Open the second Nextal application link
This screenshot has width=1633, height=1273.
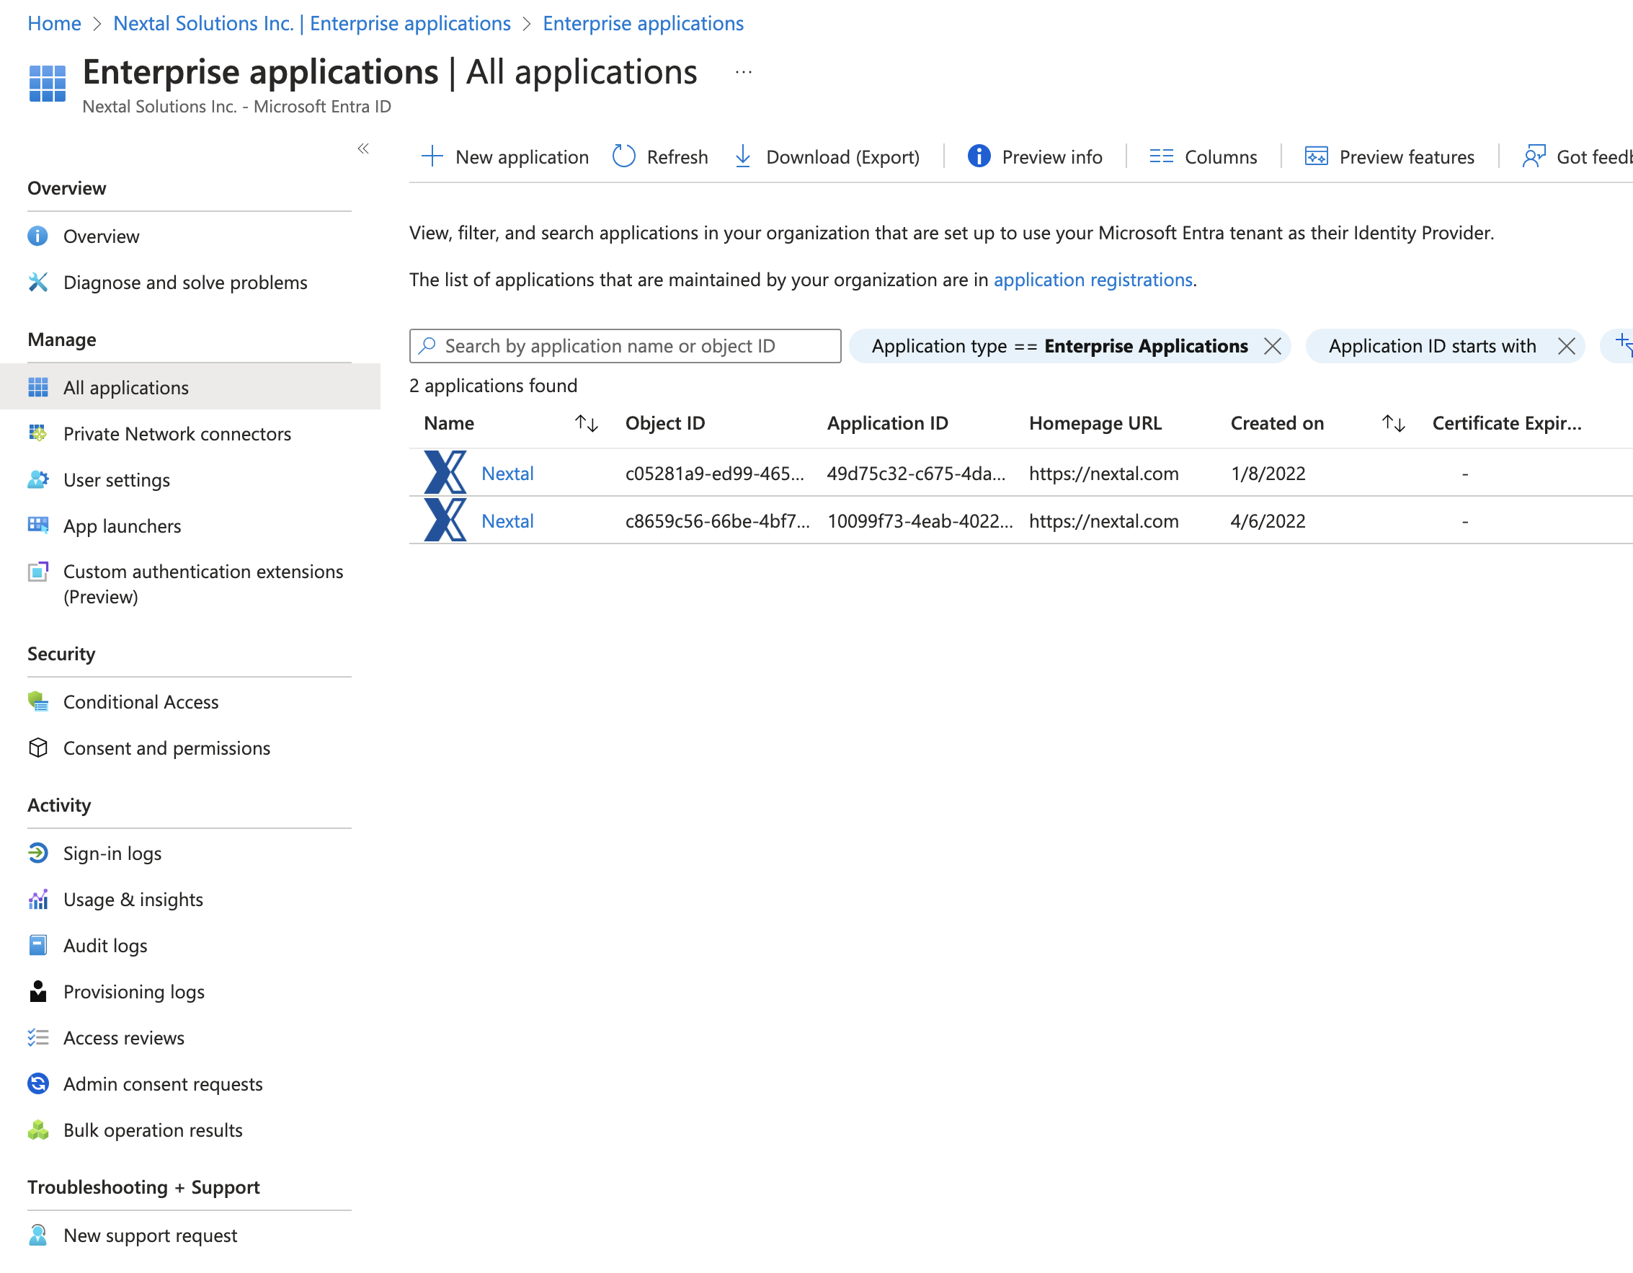(x=507, y=521)
